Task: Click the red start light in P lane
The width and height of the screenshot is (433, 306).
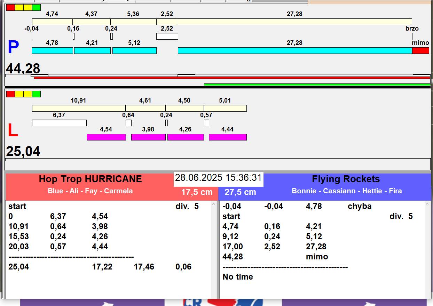Action: (10, 7)
